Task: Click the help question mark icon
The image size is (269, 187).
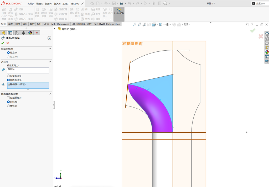Action: (49, 38)
